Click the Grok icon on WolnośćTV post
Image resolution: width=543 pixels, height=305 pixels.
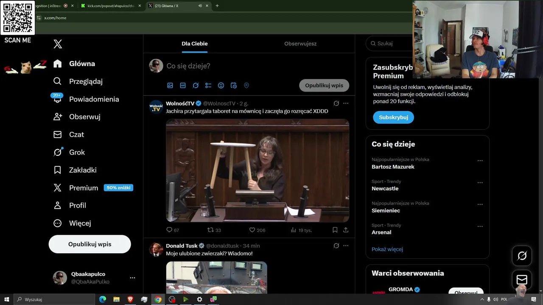336,103
